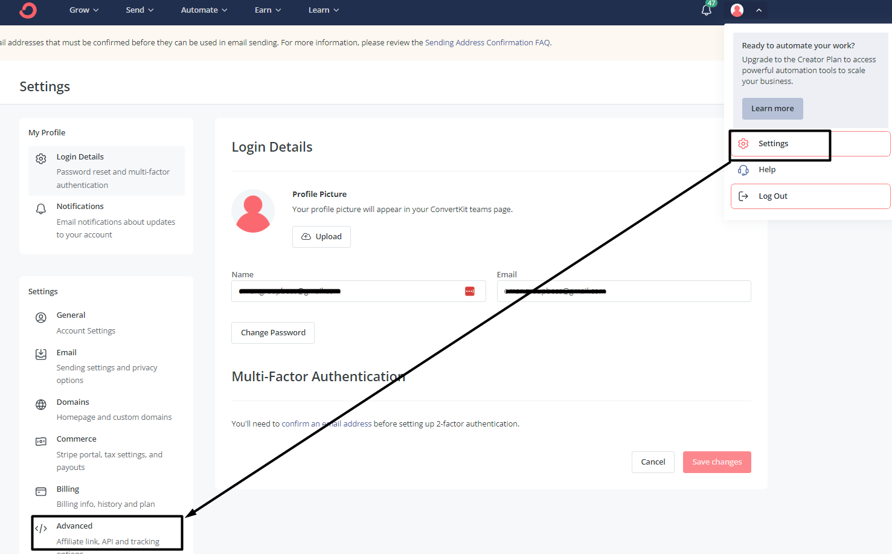Click the General account icon
Viewport: 892px width, 554px height.
tap(41, 318)
